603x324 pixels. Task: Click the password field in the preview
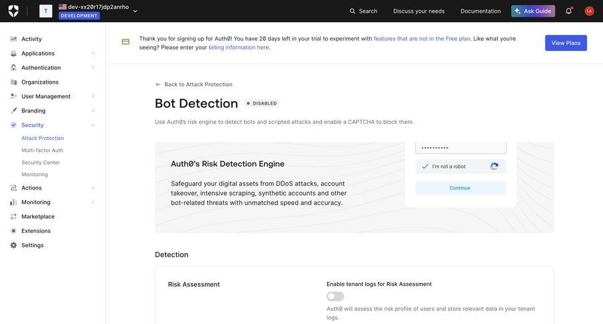pos(461,147)
